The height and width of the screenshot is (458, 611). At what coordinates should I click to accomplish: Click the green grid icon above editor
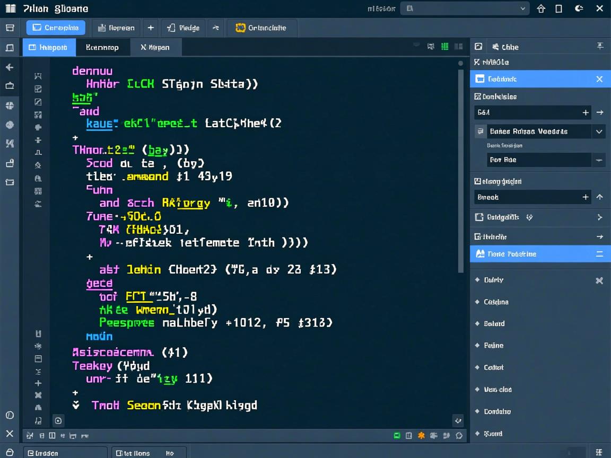[x=445, y=47]
